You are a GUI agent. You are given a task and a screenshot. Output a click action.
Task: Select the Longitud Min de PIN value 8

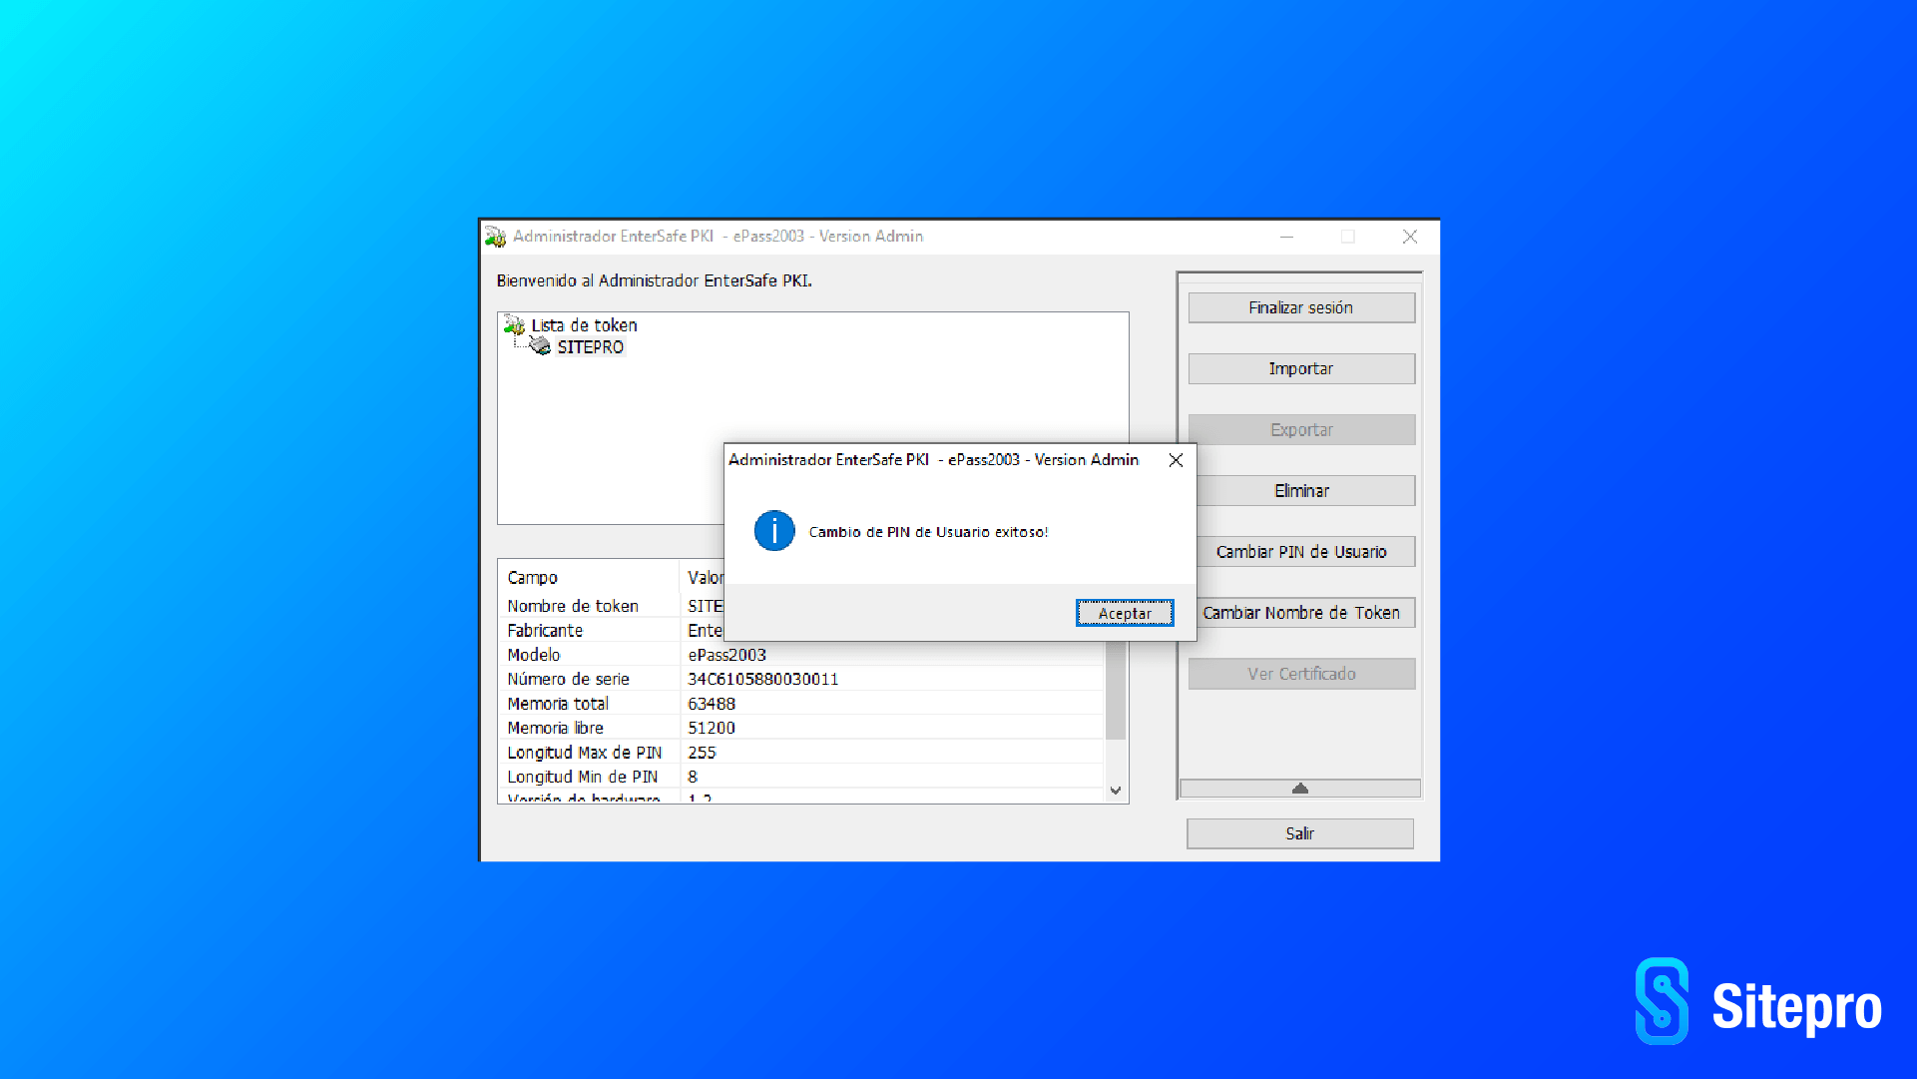click(693, 777)
